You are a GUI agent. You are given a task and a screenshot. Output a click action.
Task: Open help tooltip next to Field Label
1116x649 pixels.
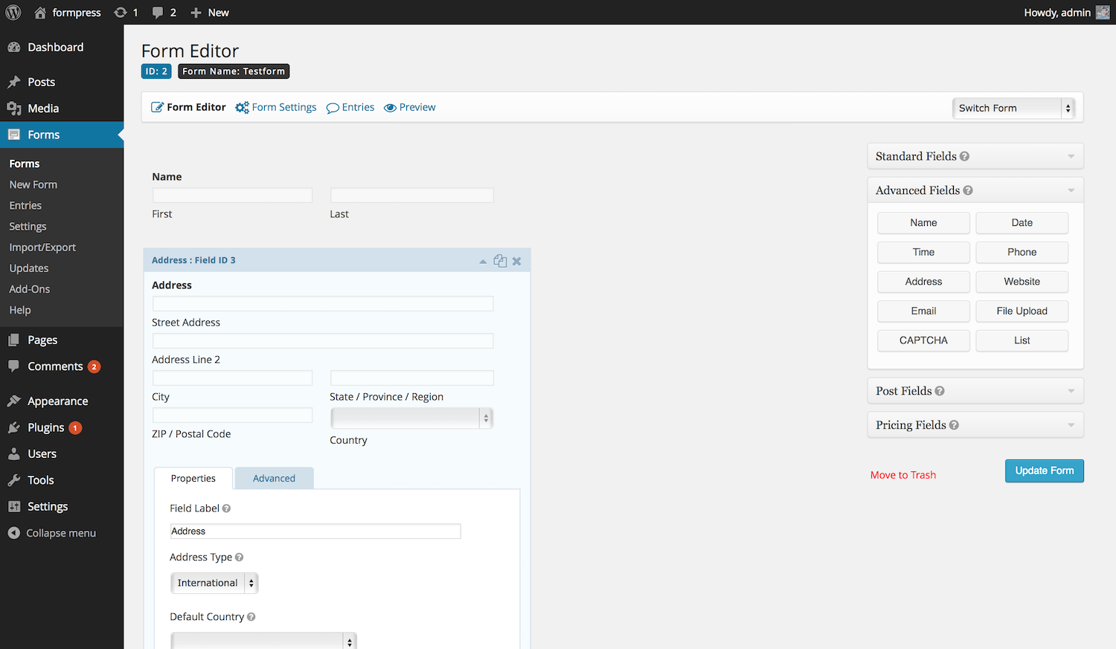(x=226, y=508)
